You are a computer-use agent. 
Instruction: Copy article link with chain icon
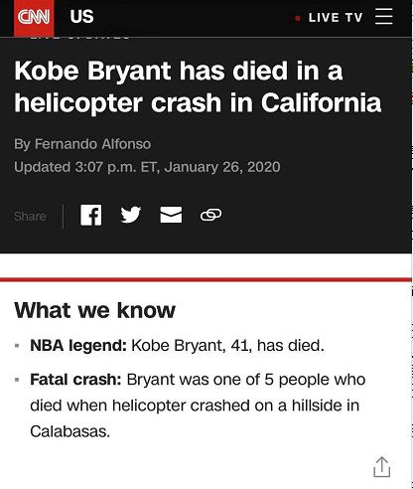[x=210, y=215]
